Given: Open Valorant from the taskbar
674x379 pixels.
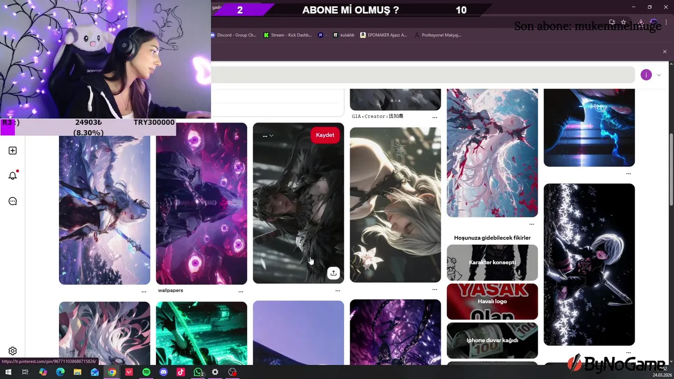Looking at the screenshot, I should coord(129,372).
